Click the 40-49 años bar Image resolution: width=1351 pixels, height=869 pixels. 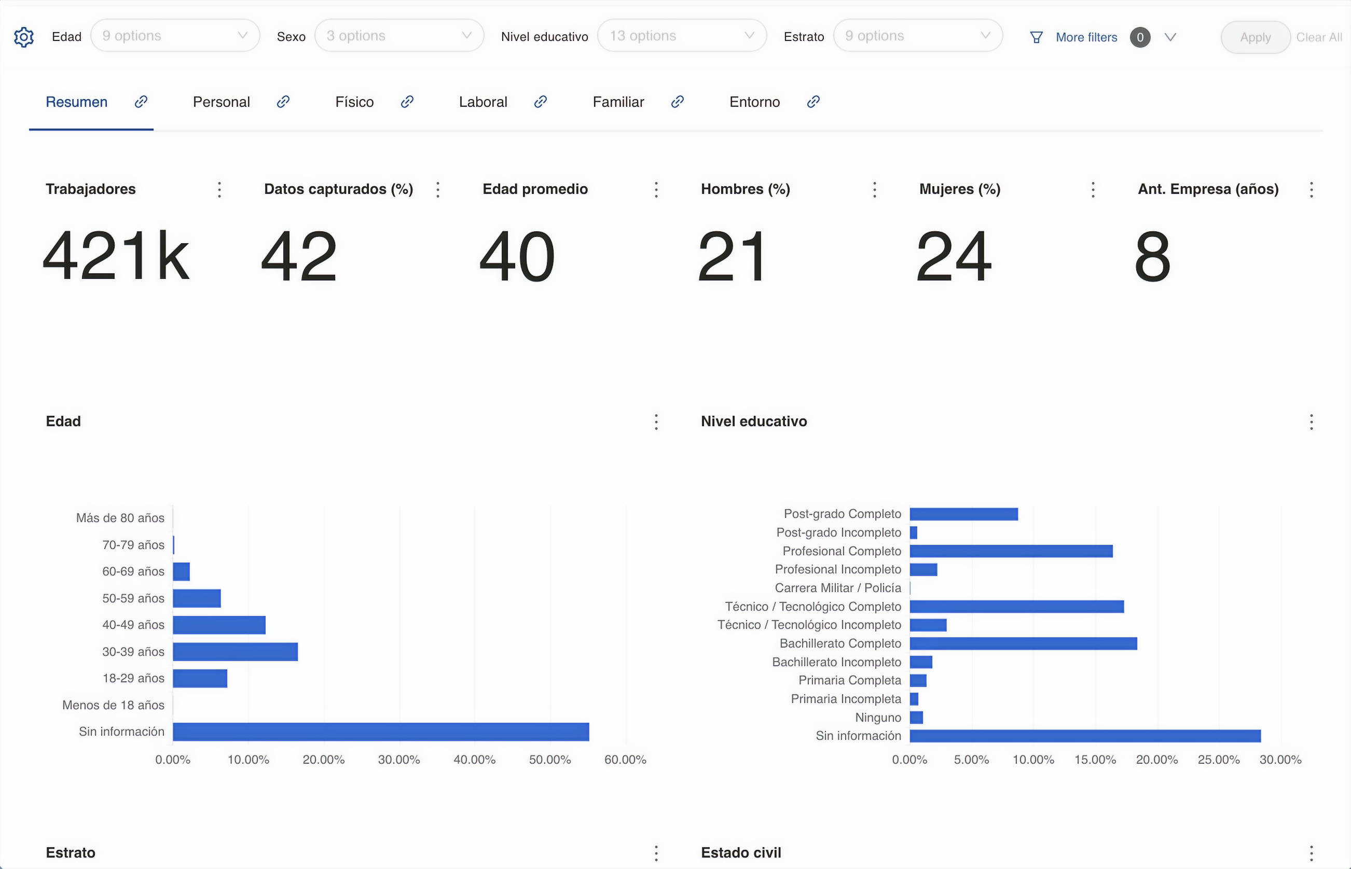pyautogui.click(x=219, y=625)
